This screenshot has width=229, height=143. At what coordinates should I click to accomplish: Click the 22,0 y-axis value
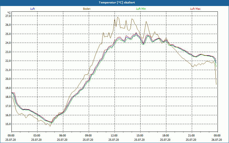click(x=8, y=61)
